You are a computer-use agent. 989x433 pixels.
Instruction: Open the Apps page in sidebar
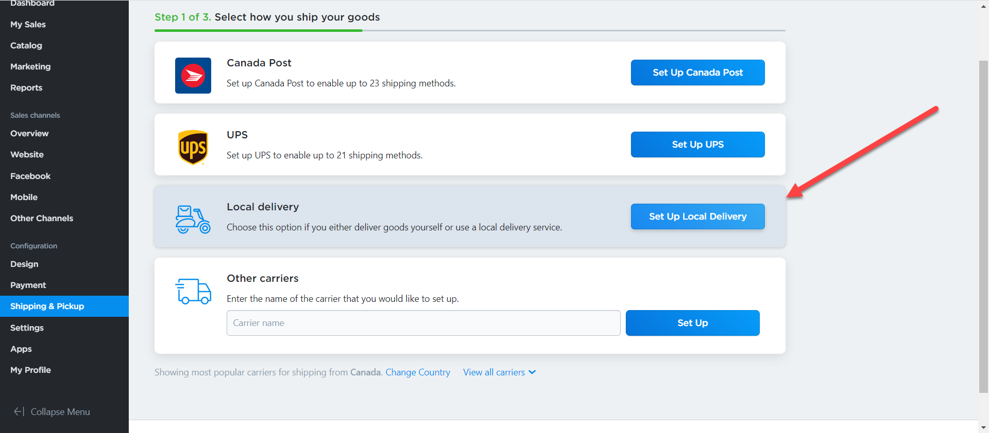pos(21,349)
